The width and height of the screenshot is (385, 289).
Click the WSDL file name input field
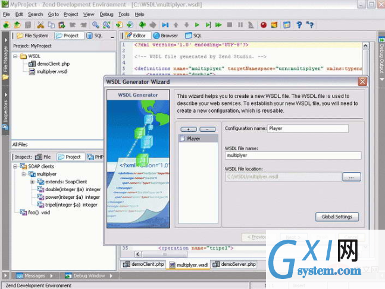(x=293, y=155)
